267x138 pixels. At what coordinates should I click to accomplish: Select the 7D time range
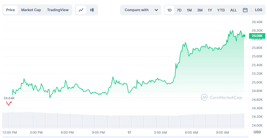[x=179, y=10]
